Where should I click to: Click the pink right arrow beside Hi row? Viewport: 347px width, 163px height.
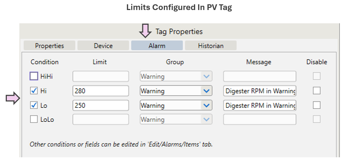[12, 98]
